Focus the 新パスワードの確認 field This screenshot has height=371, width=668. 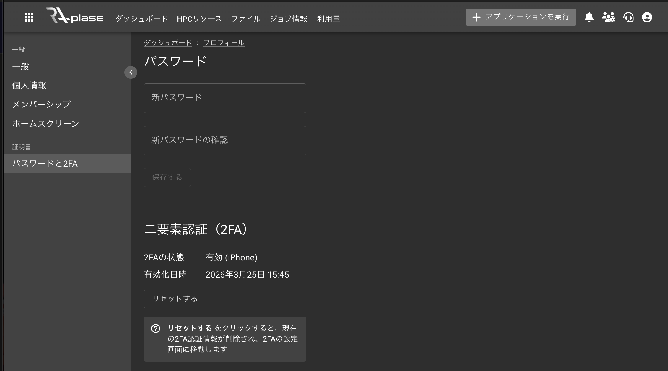coord(225,140)
